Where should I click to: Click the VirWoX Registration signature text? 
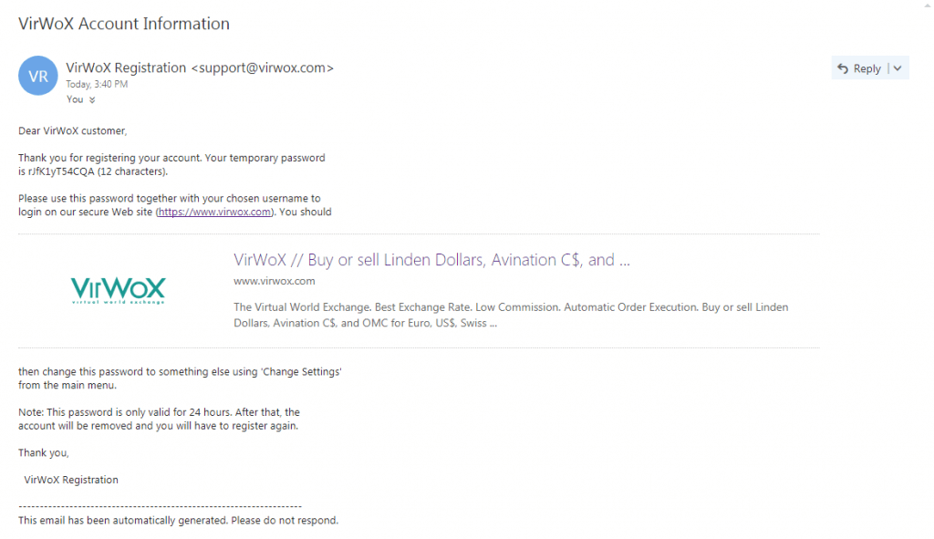pos(71,480)
